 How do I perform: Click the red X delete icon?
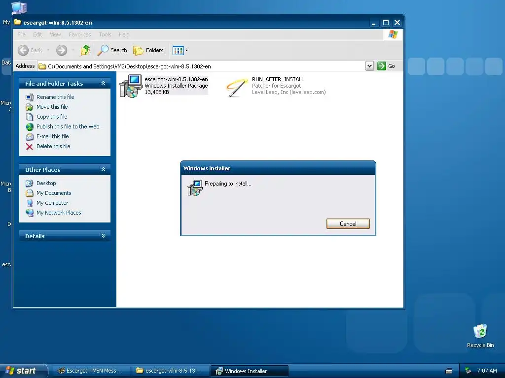pos(29,147)
